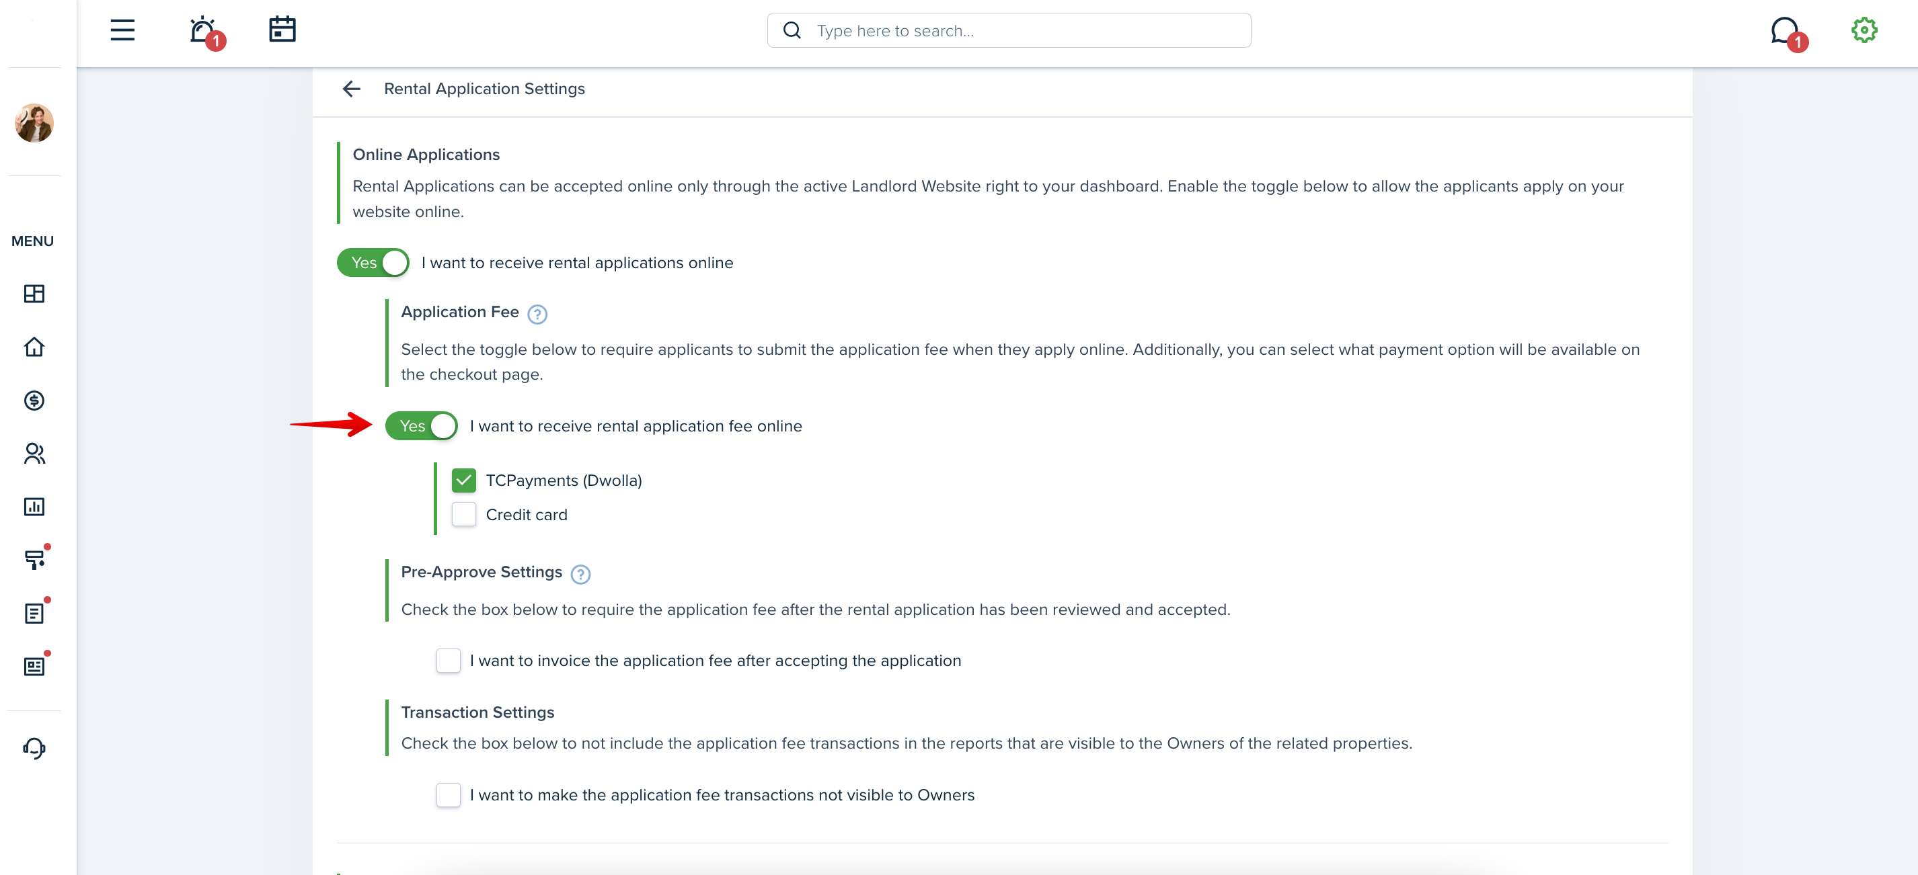Viewport: 1918px width, 875px height.
Task: Uncheck TCPayments (Dwolla) checkbox
Action: point(464,481)
